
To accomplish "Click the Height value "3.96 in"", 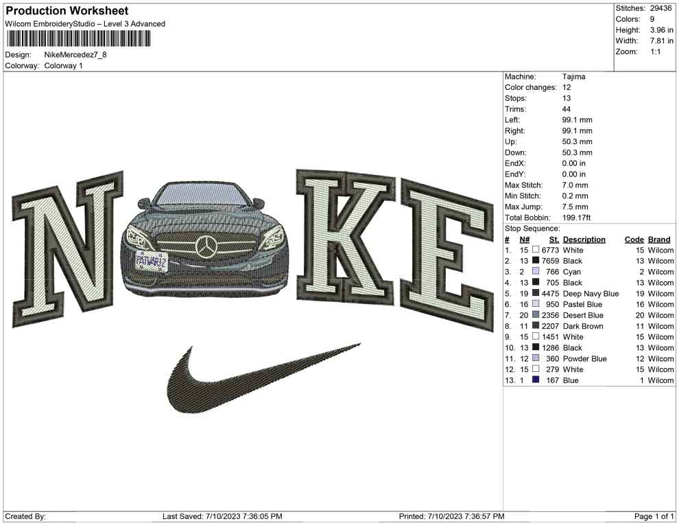I will pyautogui.click(x=662, y=30).
